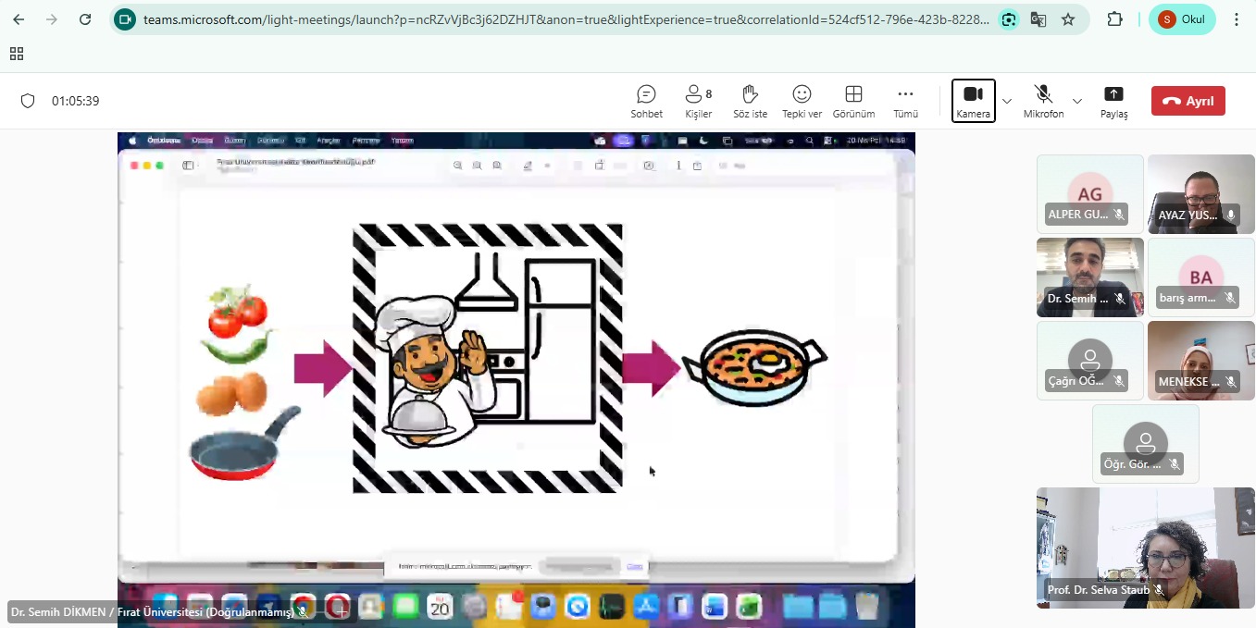The height and width of the screenshot is (628, 1256).
Task: Expand the camera options dropdown arrow
Action: (1007, 101)
